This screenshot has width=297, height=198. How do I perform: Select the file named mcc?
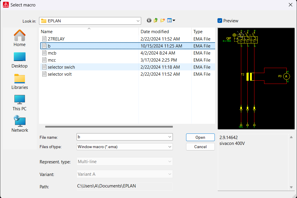tap(52, 60)
